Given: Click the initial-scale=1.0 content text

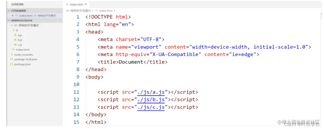Looking at the screenshot, I should [279, 47].
